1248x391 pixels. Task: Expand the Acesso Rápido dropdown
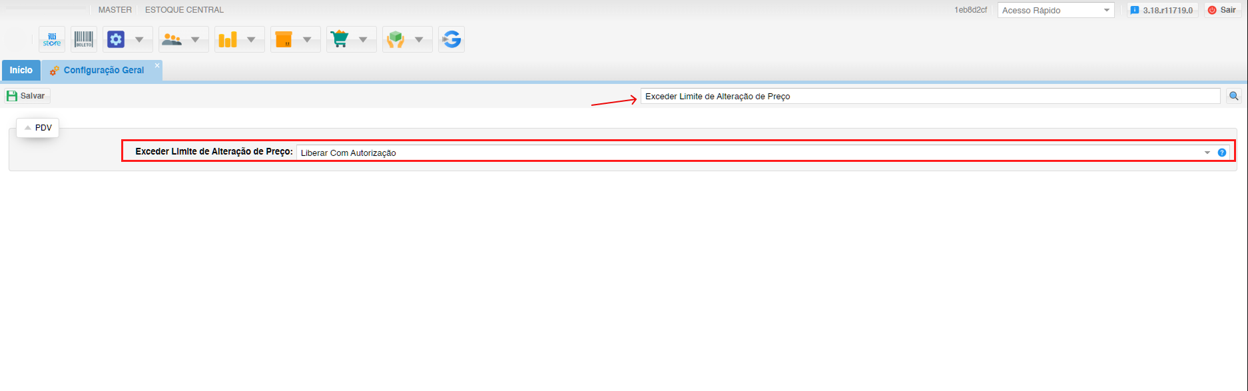1107,11
